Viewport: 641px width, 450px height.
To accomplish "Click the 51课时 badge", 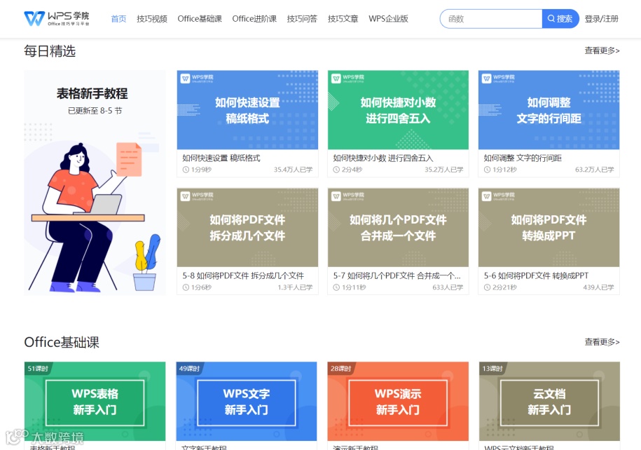I will [x=38, y=369].
